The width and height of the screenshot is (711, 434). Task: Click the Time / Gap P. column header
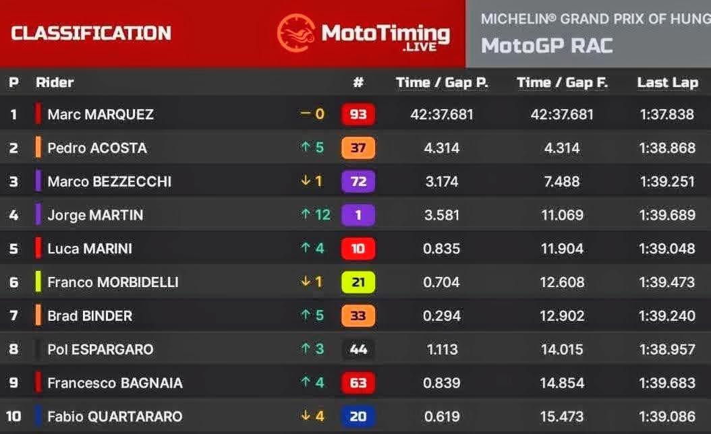click(442, 82)
